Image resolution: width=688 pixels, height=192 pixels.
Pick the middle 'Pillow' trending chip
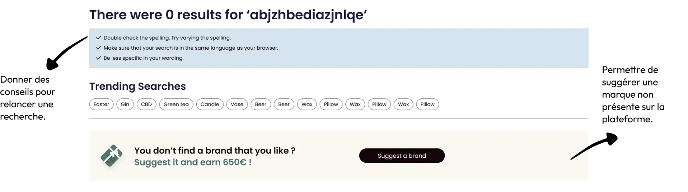[379, 104]
